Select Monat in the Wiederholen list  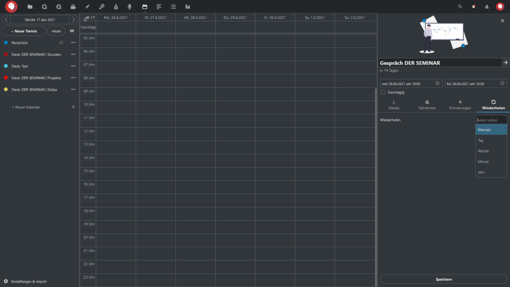[483, 162]
